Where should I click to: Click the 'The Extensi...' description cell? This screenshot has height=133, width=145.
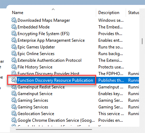pyautogui.click(x=110, y=60)
